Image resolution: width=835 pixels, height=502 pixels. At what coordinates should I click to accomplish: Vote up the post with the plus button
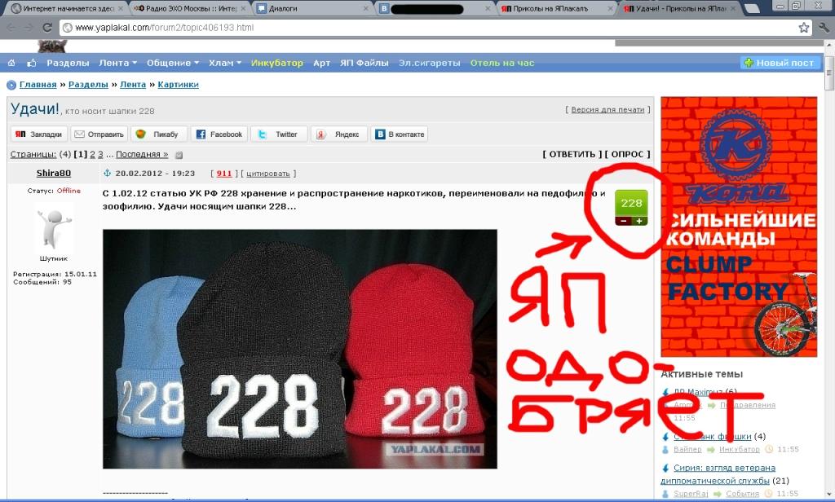[639, 221]
